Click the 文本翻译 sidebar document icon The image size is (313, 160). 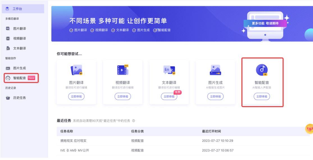pyautogui.click(x=8, y=48)
